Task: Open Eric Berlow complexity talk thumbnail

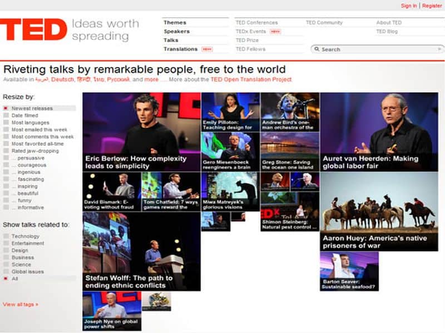Action: (142, 132)
